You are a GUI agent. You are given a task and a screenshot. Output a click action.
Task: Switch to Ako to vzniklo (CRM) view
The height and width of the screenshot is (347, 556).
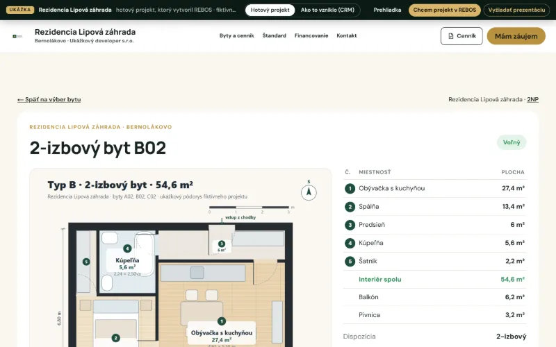(x=327, y=10)
